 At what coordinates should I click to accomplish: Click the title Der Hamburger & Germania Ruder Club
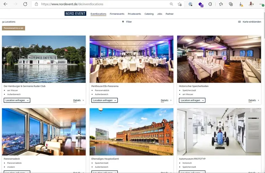(x=24, y=86)
